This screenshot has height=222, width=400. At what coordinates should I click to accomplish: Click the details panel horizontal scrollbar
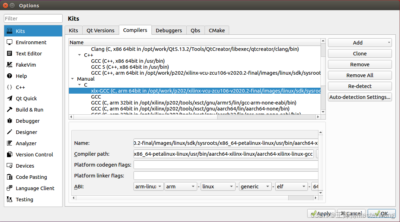[x=182, y=198]
